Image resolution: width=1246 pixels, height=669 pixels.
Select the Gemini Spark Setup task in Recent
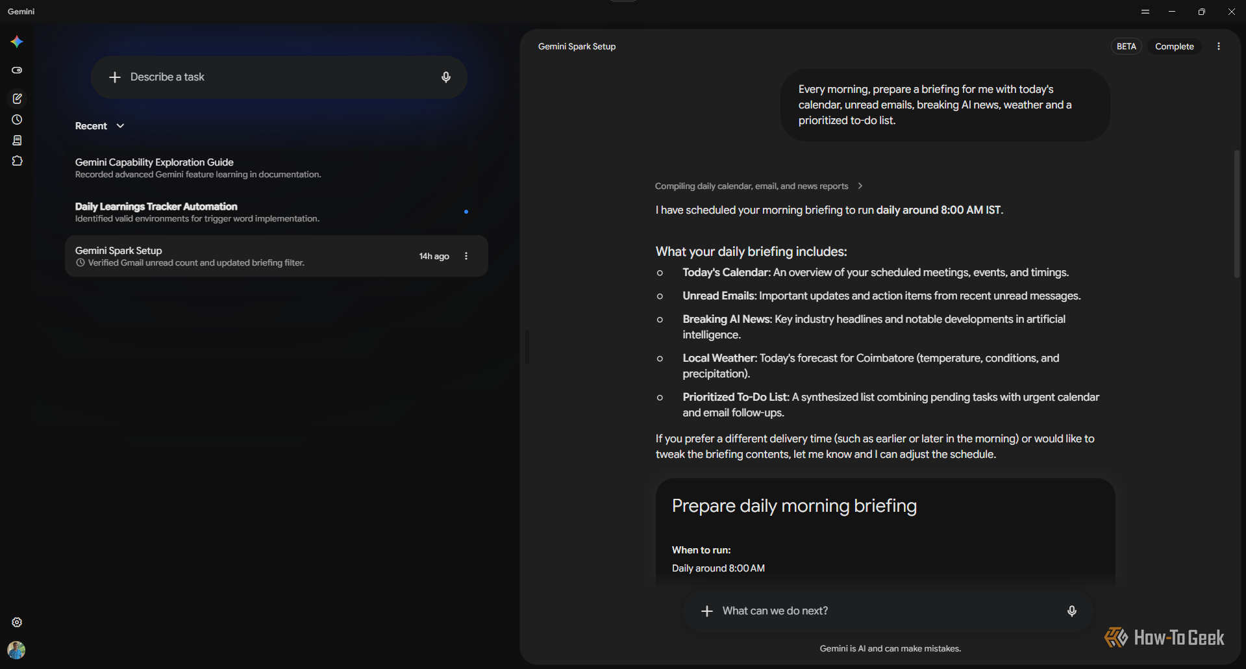coord(277,256)
